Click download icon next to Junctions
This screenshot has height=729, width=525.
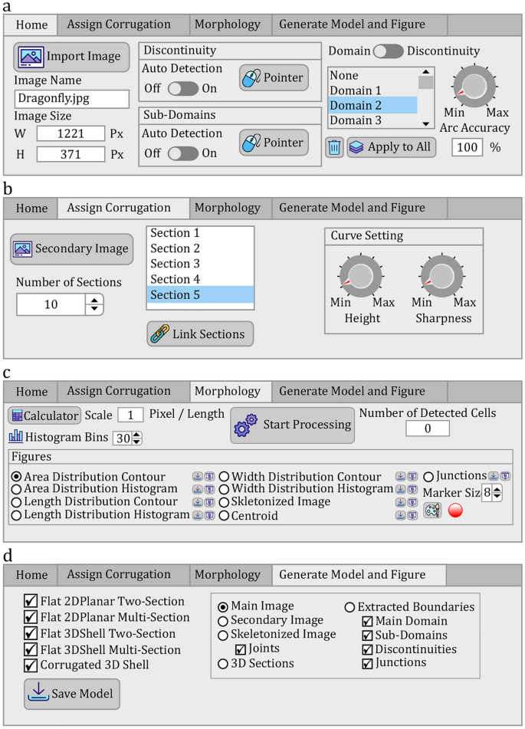494,476
